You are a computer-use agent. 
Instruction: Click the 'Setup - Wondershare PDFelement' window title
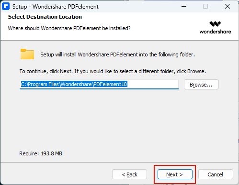56,7
